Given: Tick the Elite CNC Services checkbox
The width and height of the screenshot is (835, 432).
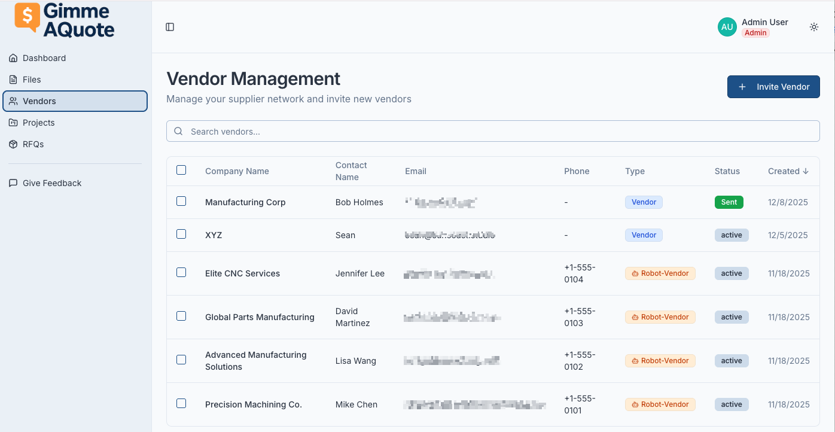Looking at the screenshot, I should 181,273.
